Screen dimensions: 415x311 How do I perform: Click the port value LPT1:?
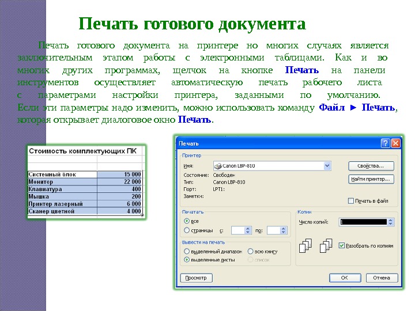(x=218, y=189)
